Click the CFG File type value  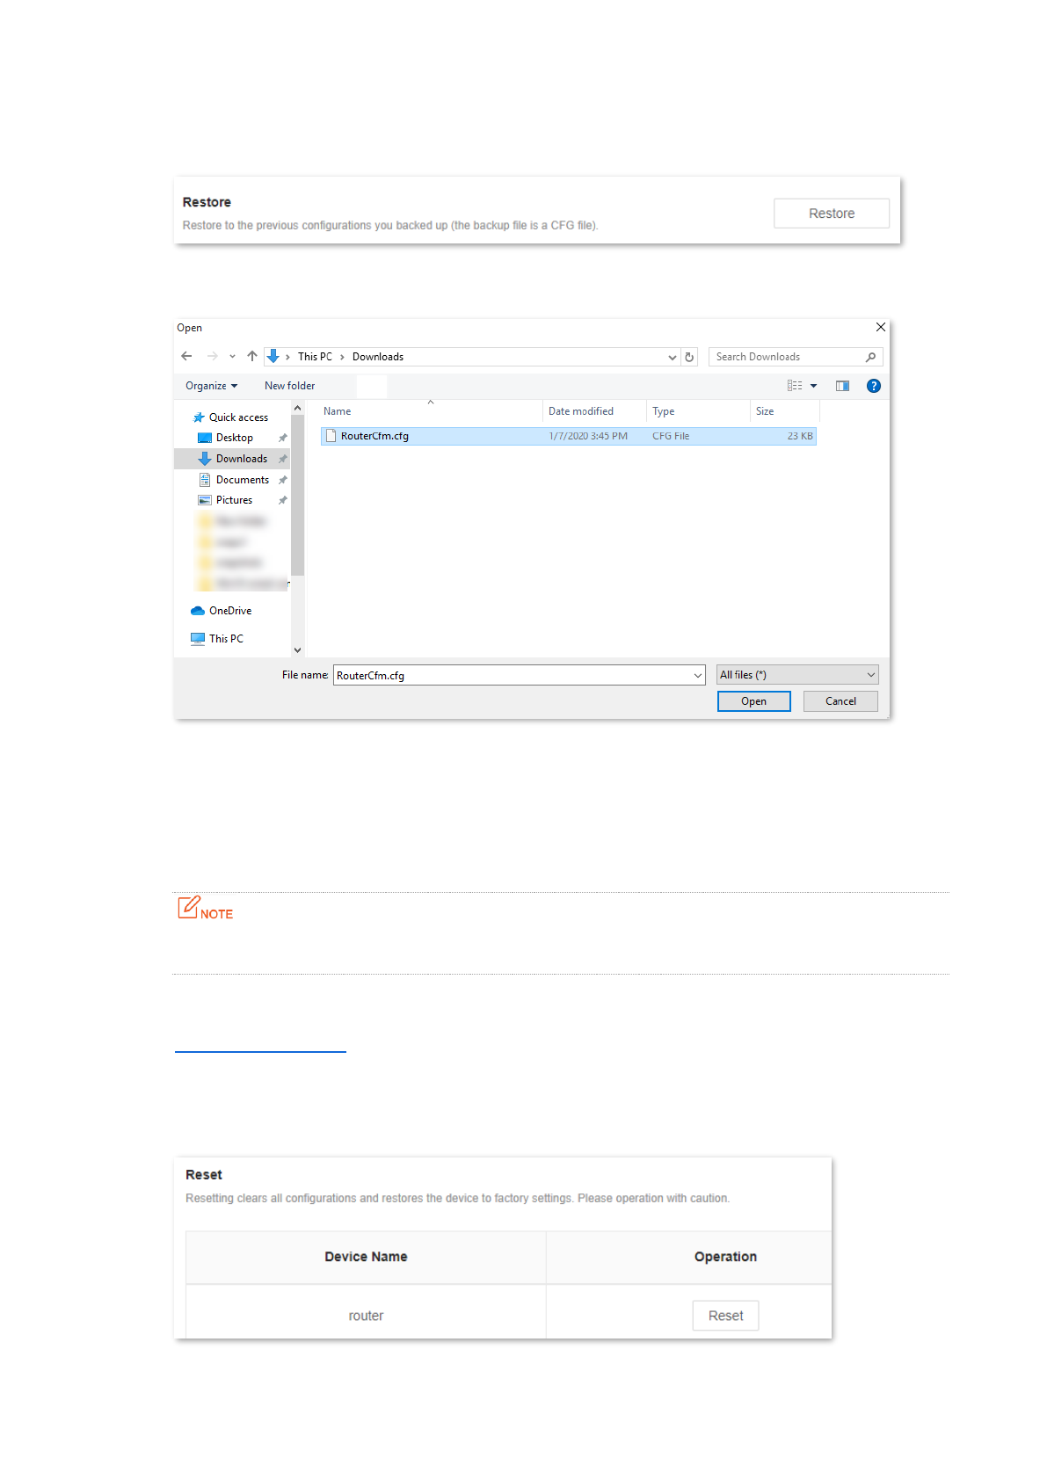pos(671,436)
